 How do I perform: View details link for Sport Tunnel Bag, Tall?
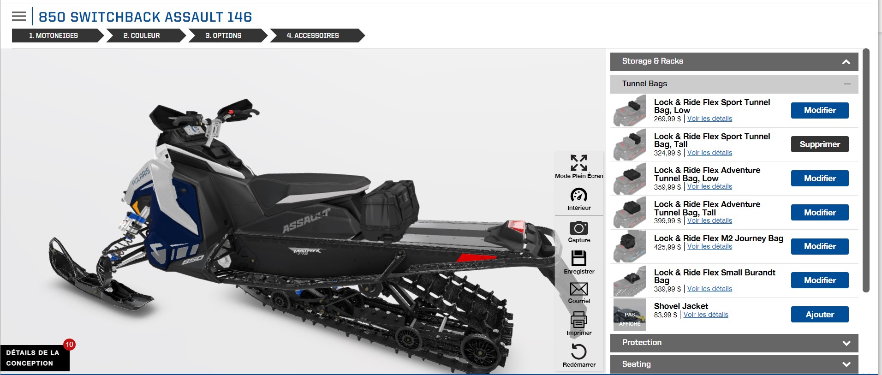[709, 153]
